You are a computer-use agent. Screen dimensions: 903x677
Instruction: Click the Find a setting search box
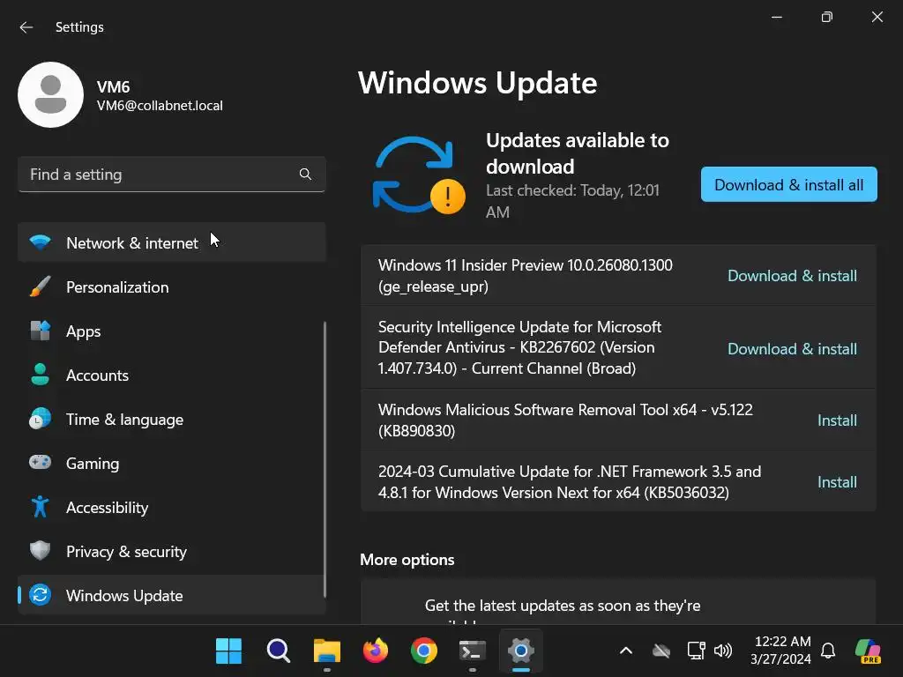tap(172, 174)
